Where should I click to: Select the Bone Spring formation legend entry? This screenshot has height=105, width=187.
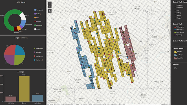(x=38, y=48)
